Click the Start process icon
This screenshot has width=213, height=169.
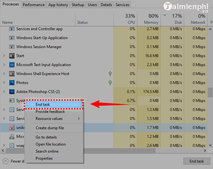[11, 56]
